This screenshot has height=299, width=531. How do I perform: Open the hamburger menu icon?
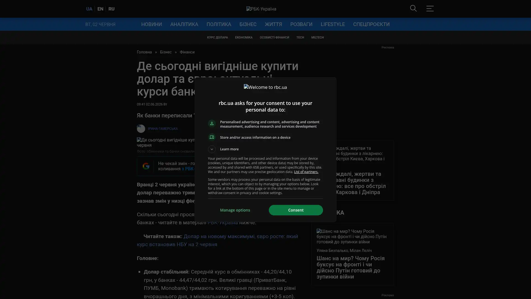tap(430, 8)
